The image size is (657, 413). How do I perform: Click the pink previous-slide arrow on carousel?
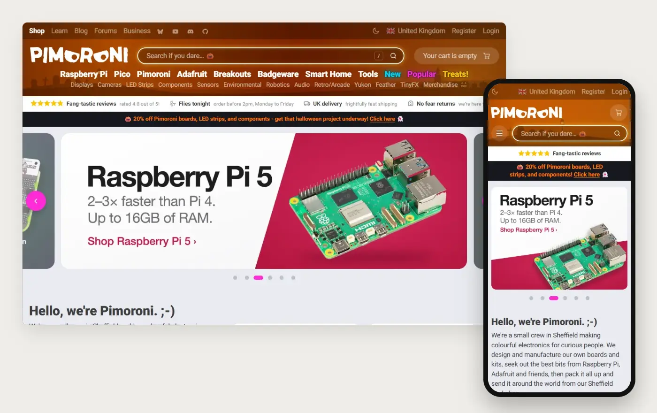pyautogui.click(x=36, y=201)
